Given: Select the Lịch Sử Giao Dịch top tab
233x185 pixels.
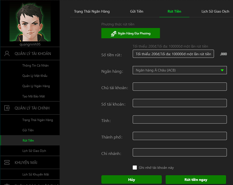Looking at the screenshot, I should (215, 11).
